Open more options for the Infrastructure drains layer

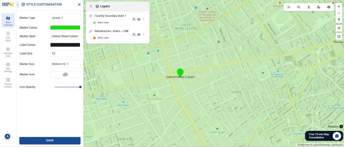coord(143,35)
